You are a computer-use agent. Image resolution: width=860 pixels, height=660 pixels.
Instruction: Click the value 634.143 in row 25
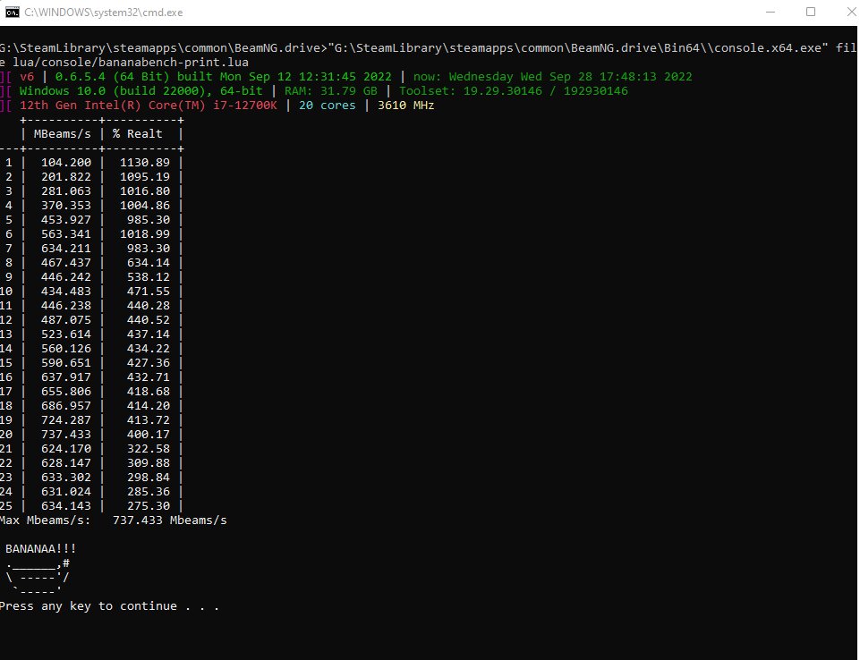[66, 505]
